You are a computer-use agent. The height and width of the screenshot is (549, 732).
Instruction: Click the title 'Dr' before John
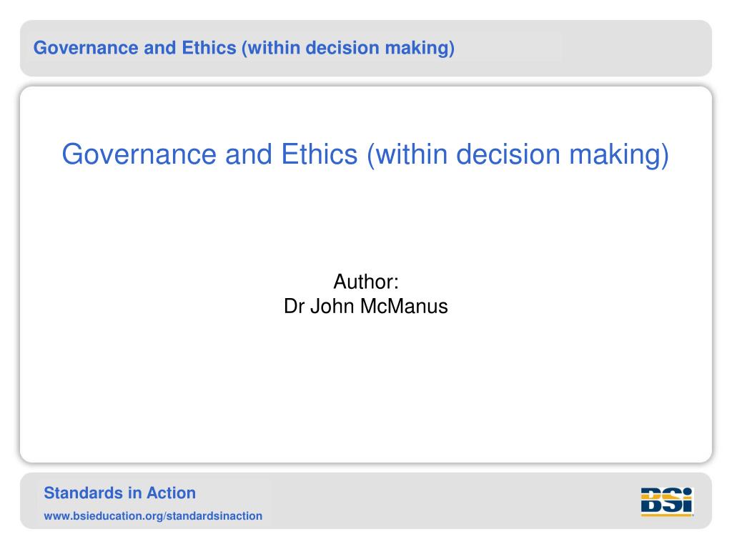click(294, 306)
